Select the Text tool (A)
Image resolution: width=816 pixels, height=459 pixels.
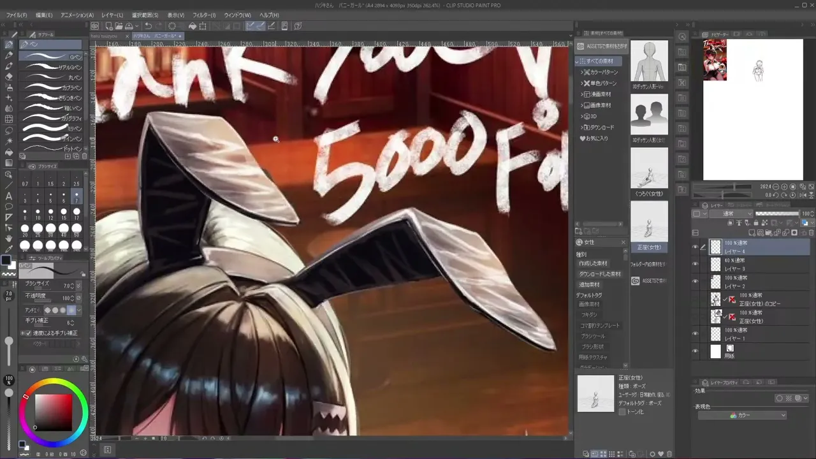coord(9,196)
